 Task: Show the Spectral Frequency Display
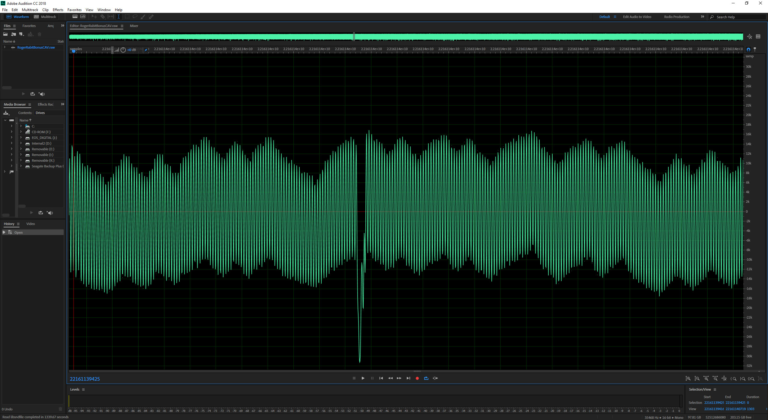click(75, 17)
